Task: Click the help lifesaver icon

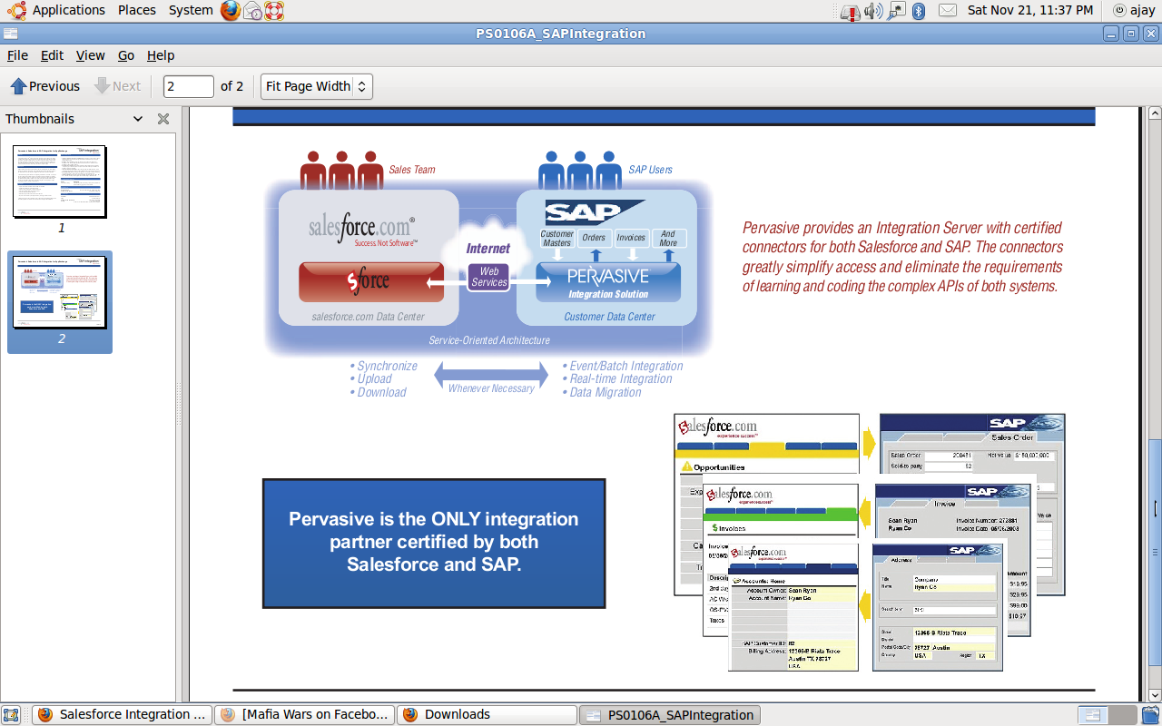Action: click(x=274, y=11)
